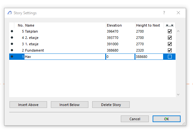Viewport: 193px width, 137px height.
Task: Select the 2. etasje story row
Action: click(x=64, y=38)
